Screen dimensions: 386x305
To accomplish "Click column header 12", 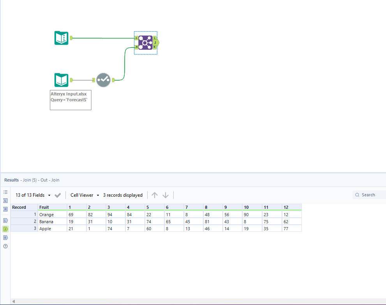I will pos(292,207).
